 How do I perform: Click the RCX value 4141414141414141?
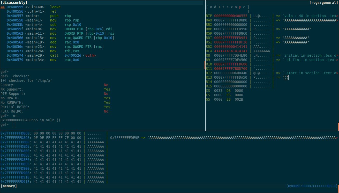pos(231,51)
